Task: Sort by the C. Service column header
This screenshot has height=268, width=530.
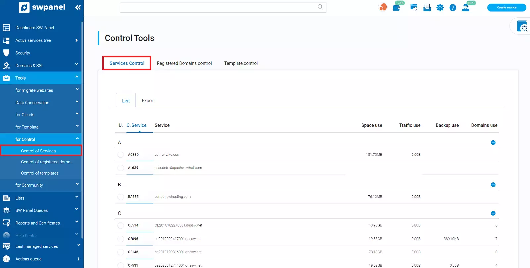Action: coord(136,125)
